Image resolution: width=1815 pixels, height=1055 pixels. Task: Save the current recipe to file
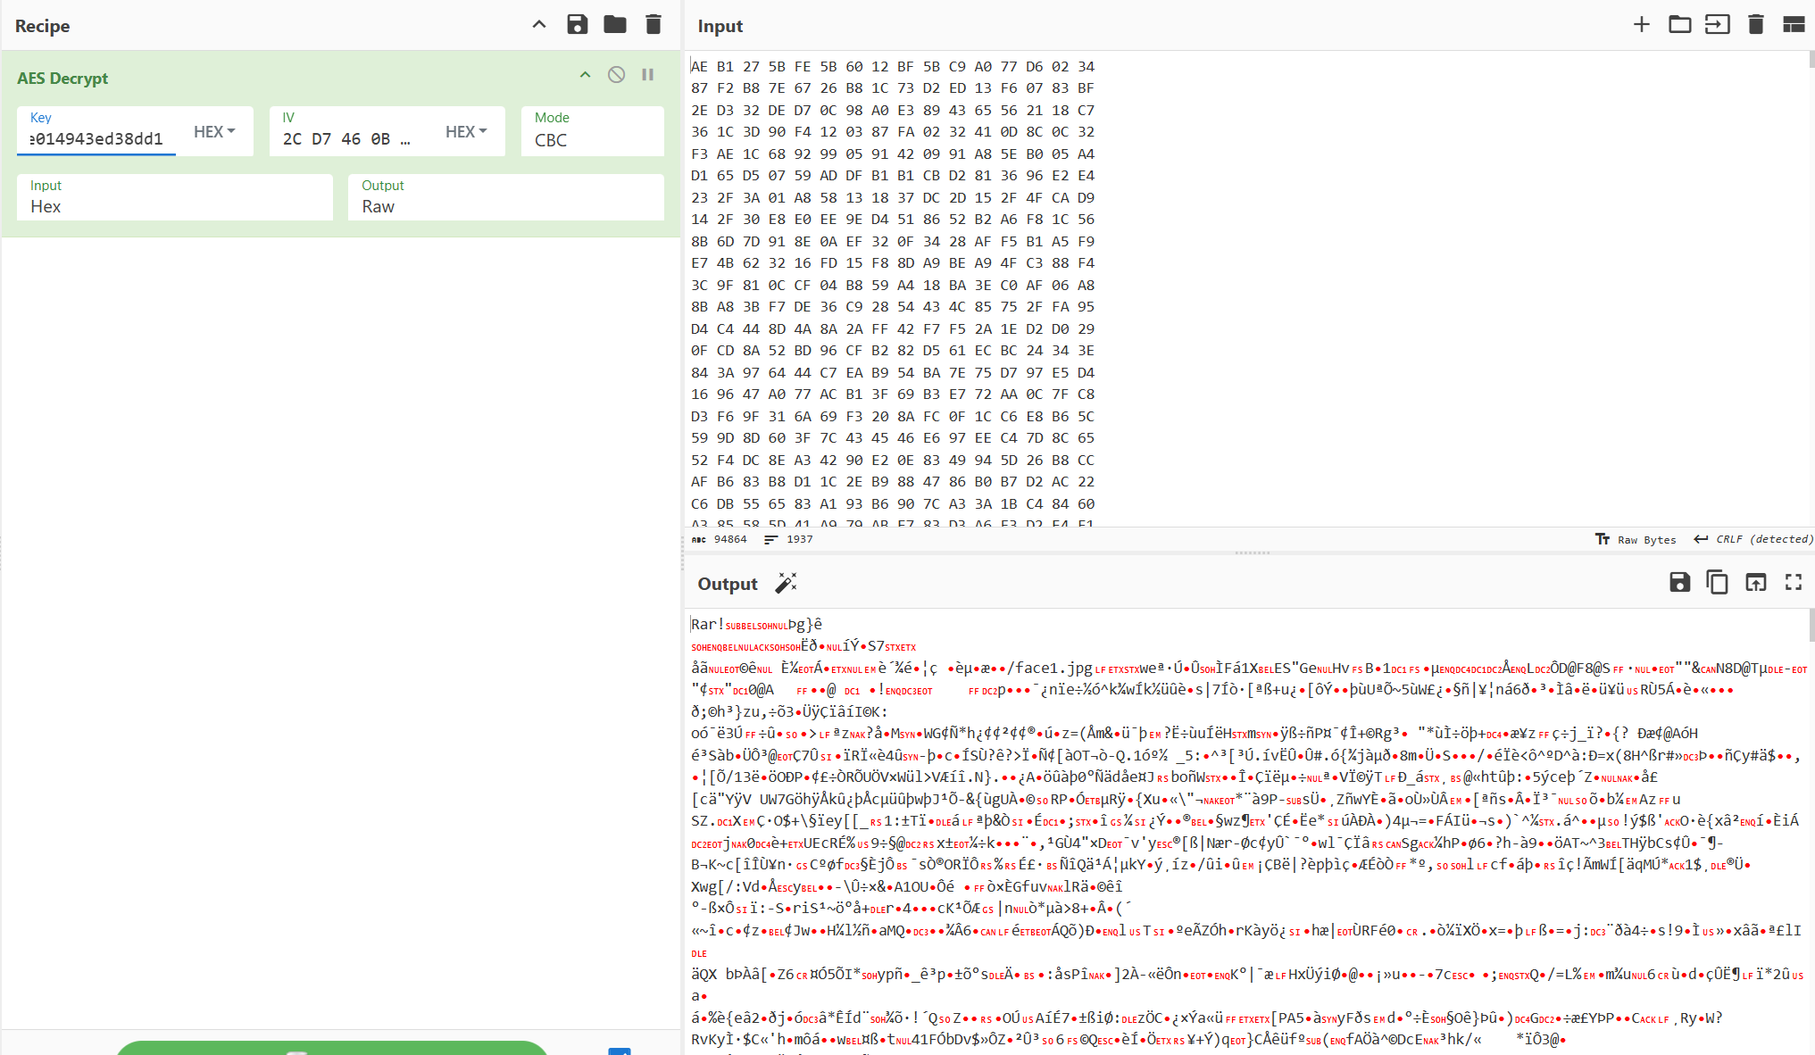click(x=578, y=24)
